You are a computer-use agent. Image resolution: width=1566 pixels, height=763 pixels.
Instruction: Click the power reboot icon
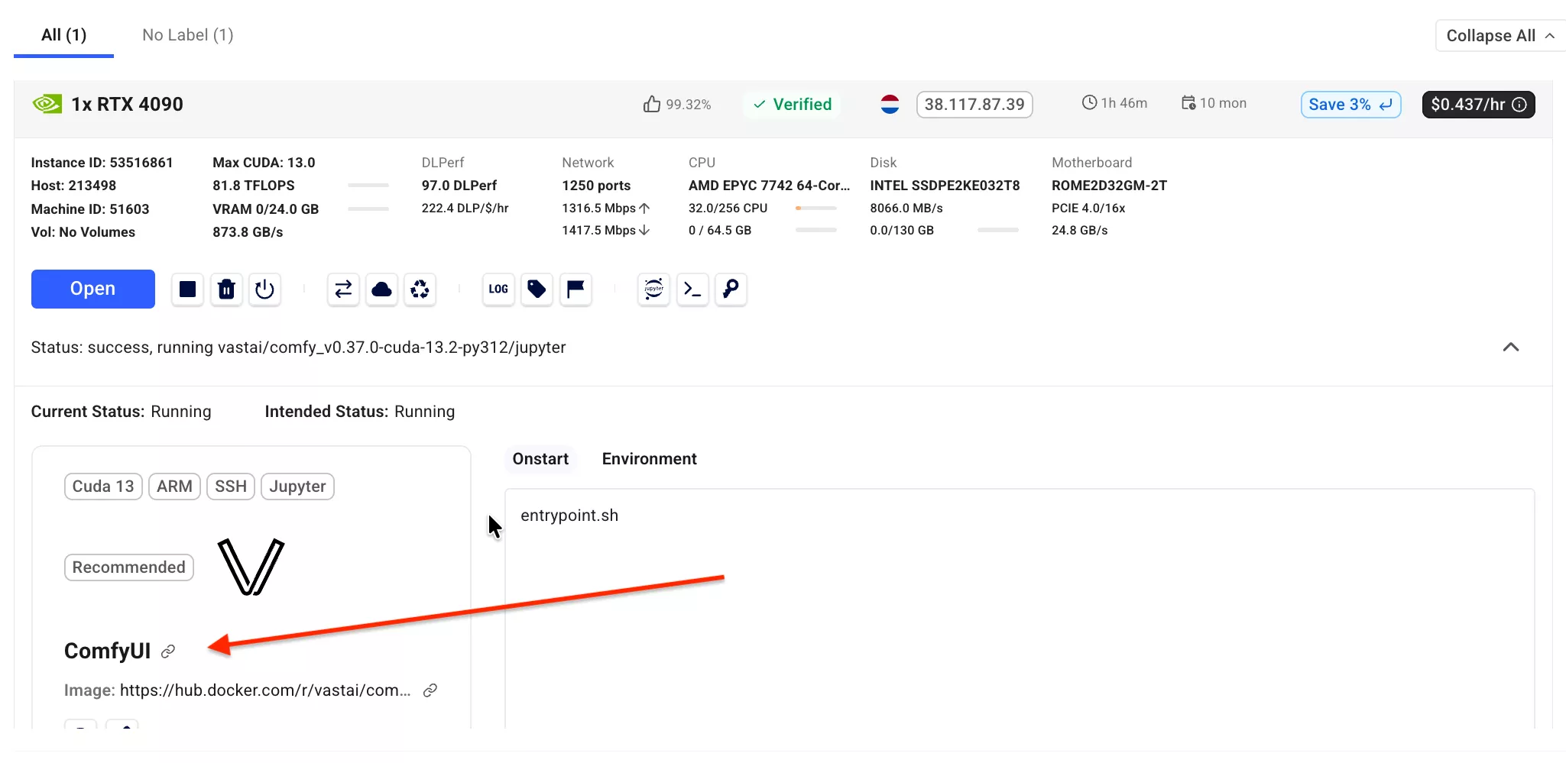264,289
